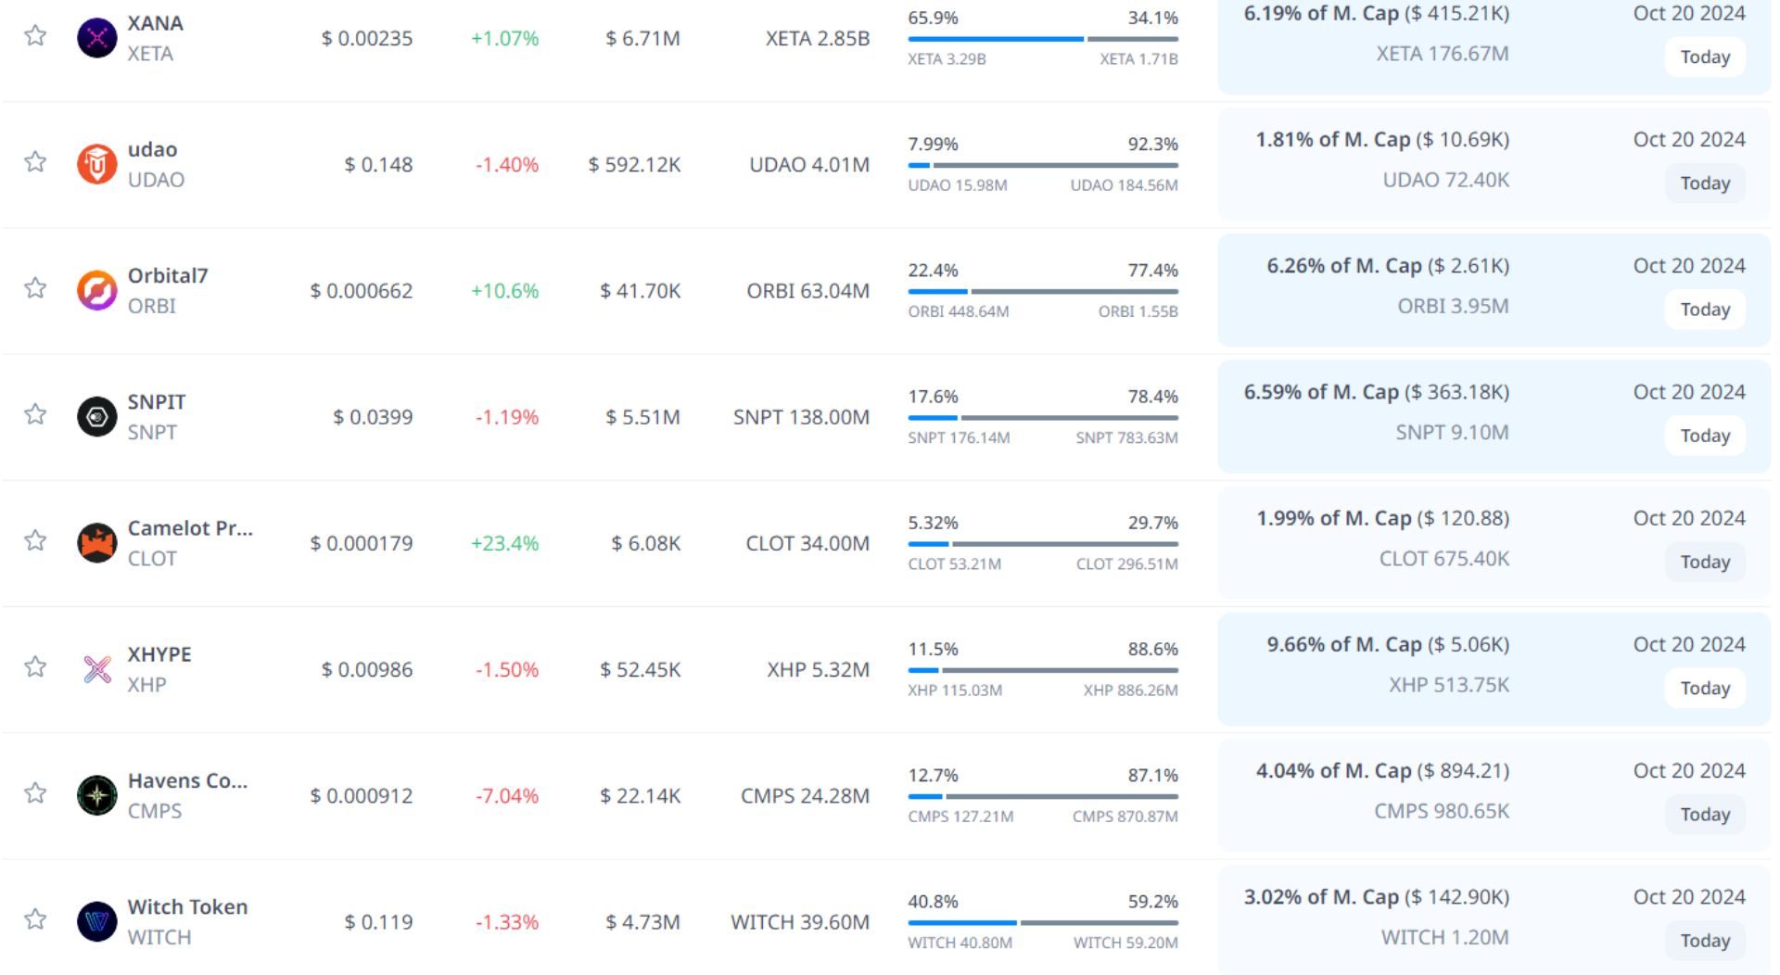Viewport: 1780px width, 975px height.
Task: Open the Havens Co... token name link
Action: pos(187,781)
